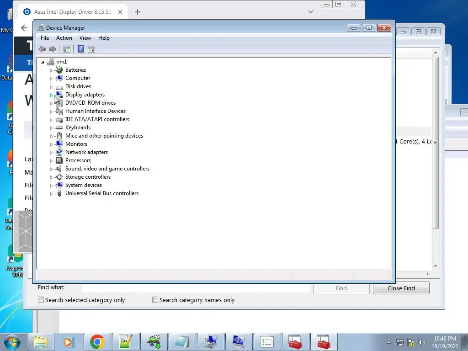
Task: Open the Help toolbar icon with question mark
Action: [80, 49]
